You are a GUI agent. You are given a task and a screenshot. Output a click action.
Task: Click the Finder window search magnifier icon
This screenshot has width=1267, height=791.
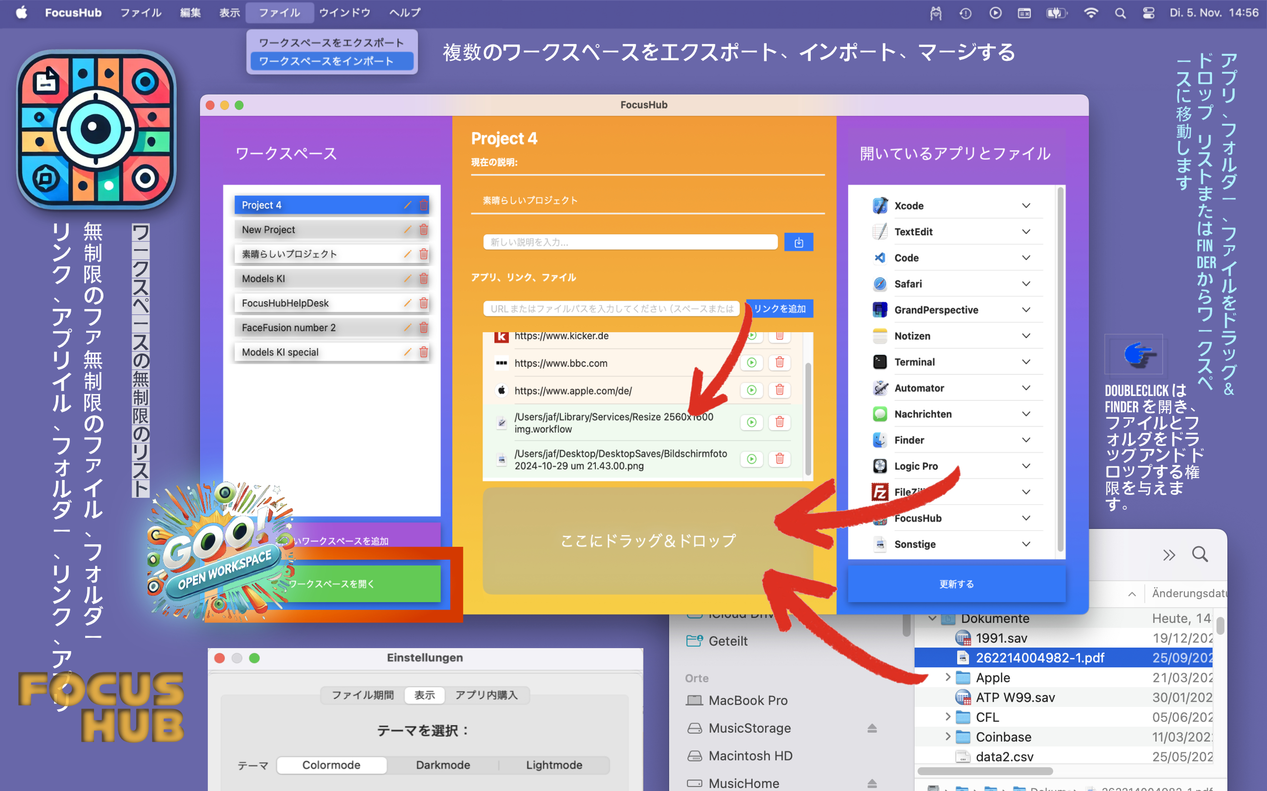click(x=1200, y=554)
